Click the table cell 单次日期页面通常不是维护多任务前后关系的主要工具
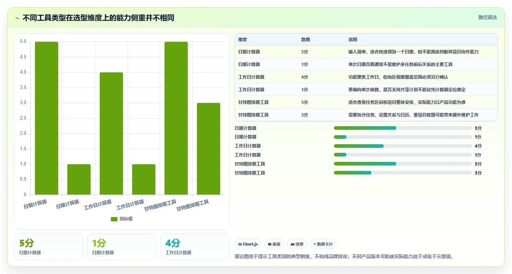Viewport: 512px width, 274px height. 400,65
